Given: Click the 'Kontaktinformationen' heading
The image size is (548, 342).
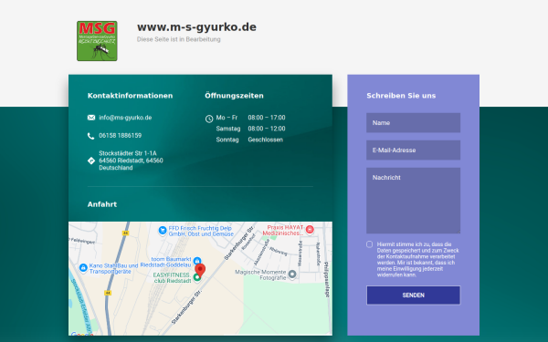Looking at the screenshot, I should coord(130,96).
